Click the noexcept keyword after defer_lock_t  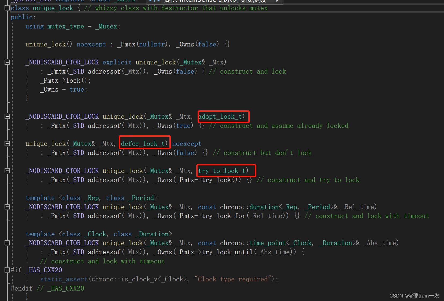[187, 143]
